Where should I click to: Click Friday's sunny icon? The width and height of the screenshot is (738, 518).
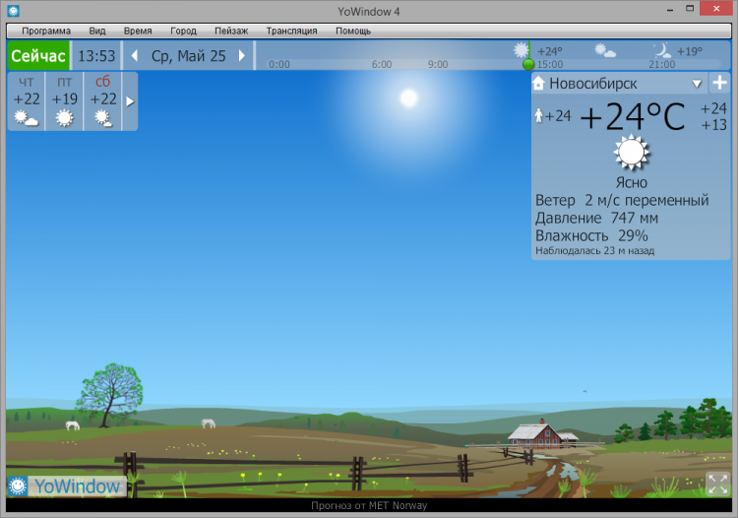point(65,118)
